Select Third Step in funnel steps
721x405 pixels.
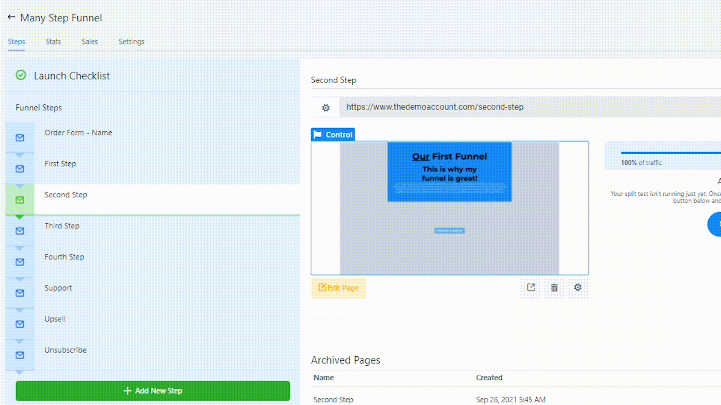[x=62, y=226]
